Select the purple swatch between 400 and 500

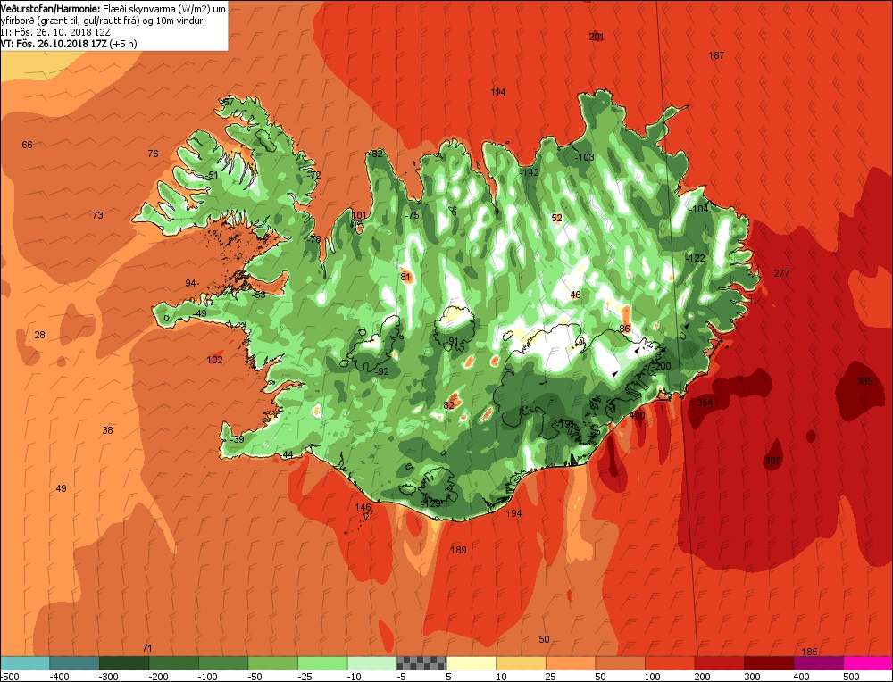(x=818, y=663)
